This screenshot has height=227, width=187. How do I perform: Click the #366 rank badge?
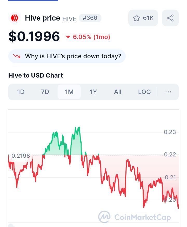pos(90,18)
